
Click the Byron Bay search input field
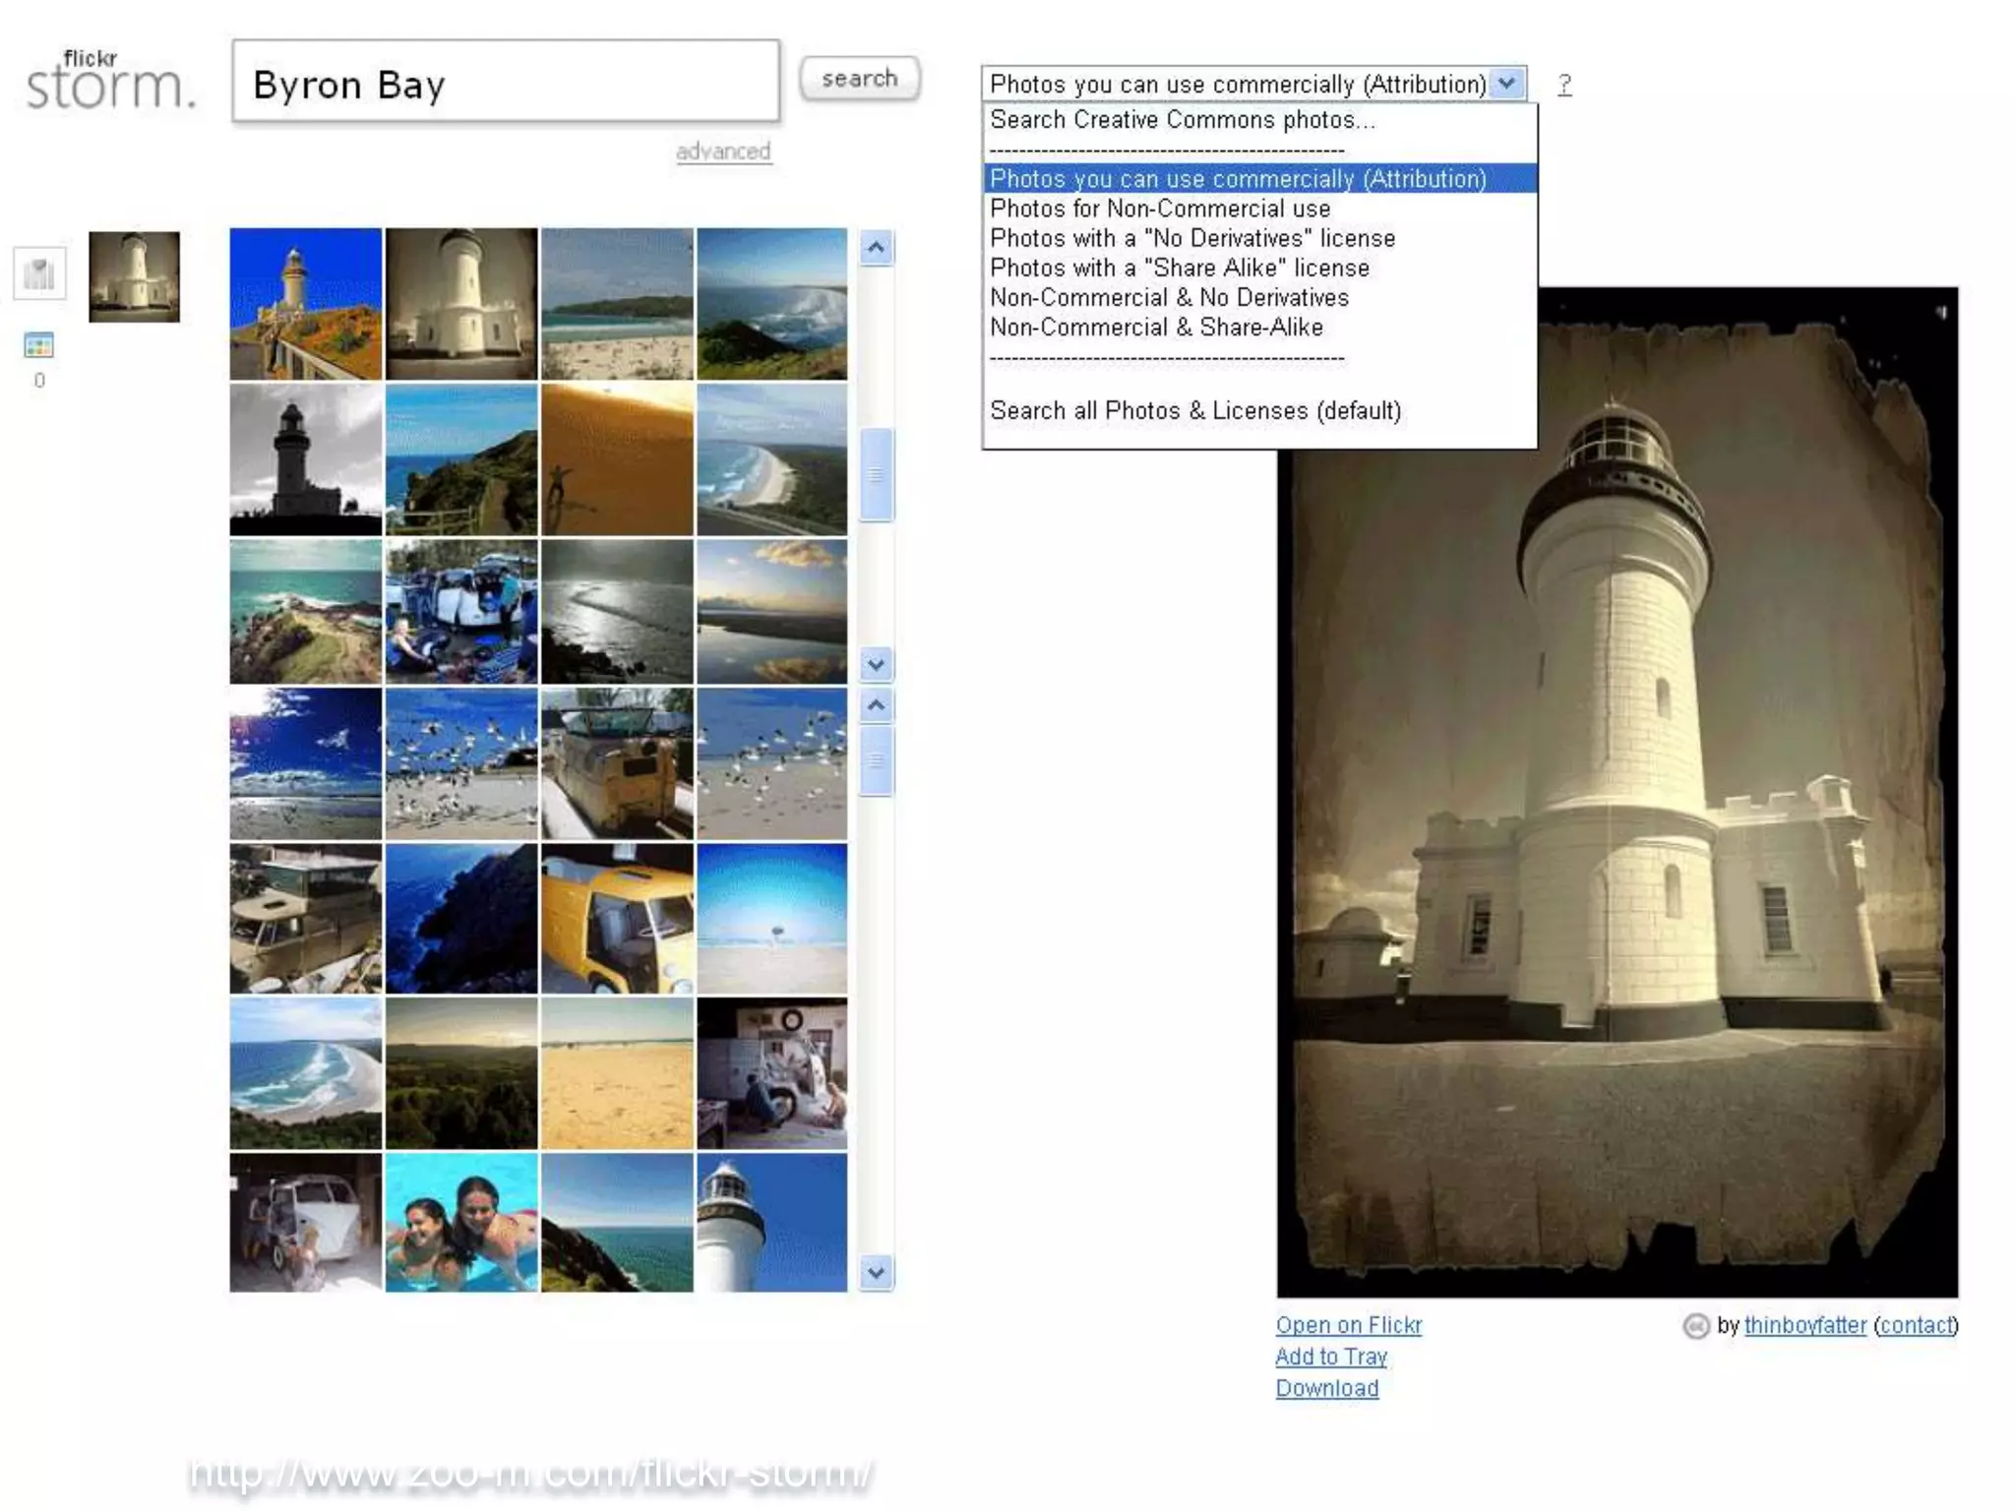tap(506, 83)
